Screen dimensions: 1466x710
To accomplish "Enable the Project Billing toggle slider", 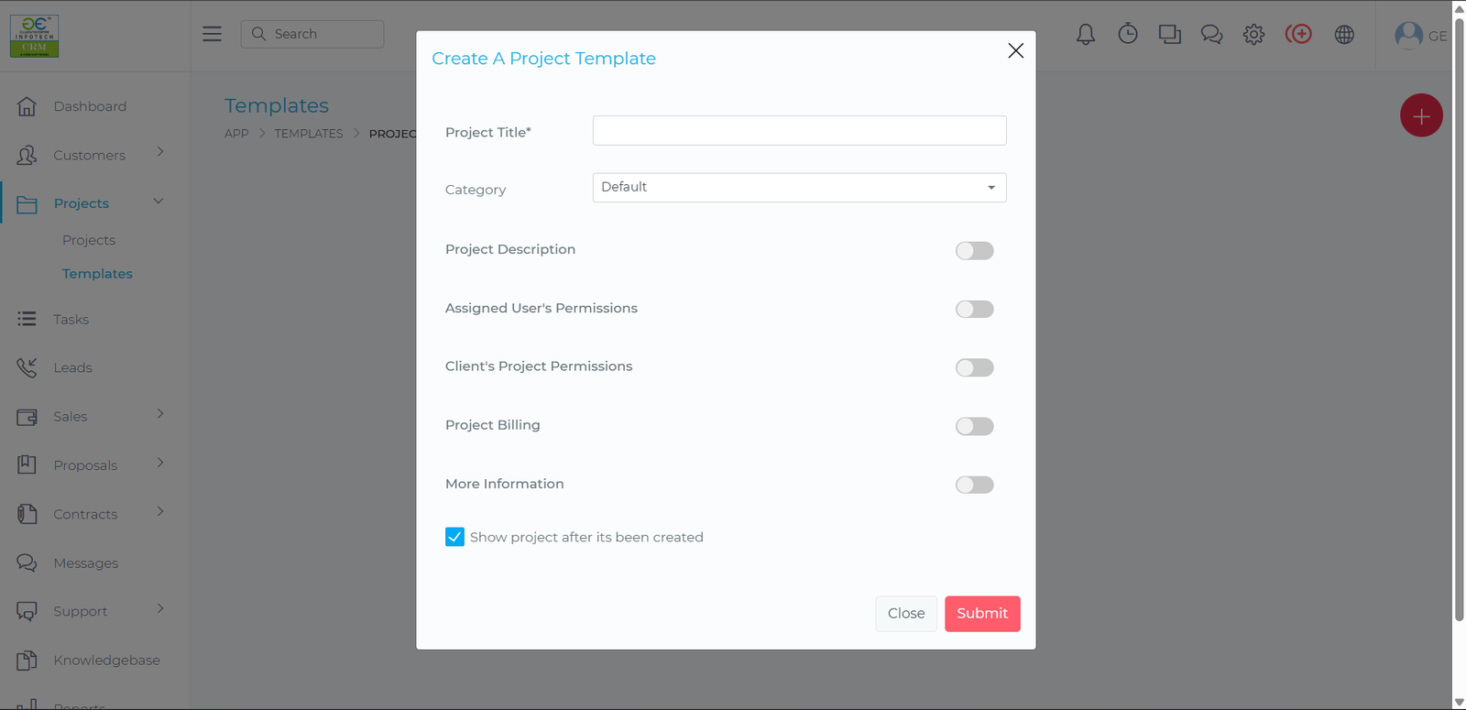I will point(974,426).
